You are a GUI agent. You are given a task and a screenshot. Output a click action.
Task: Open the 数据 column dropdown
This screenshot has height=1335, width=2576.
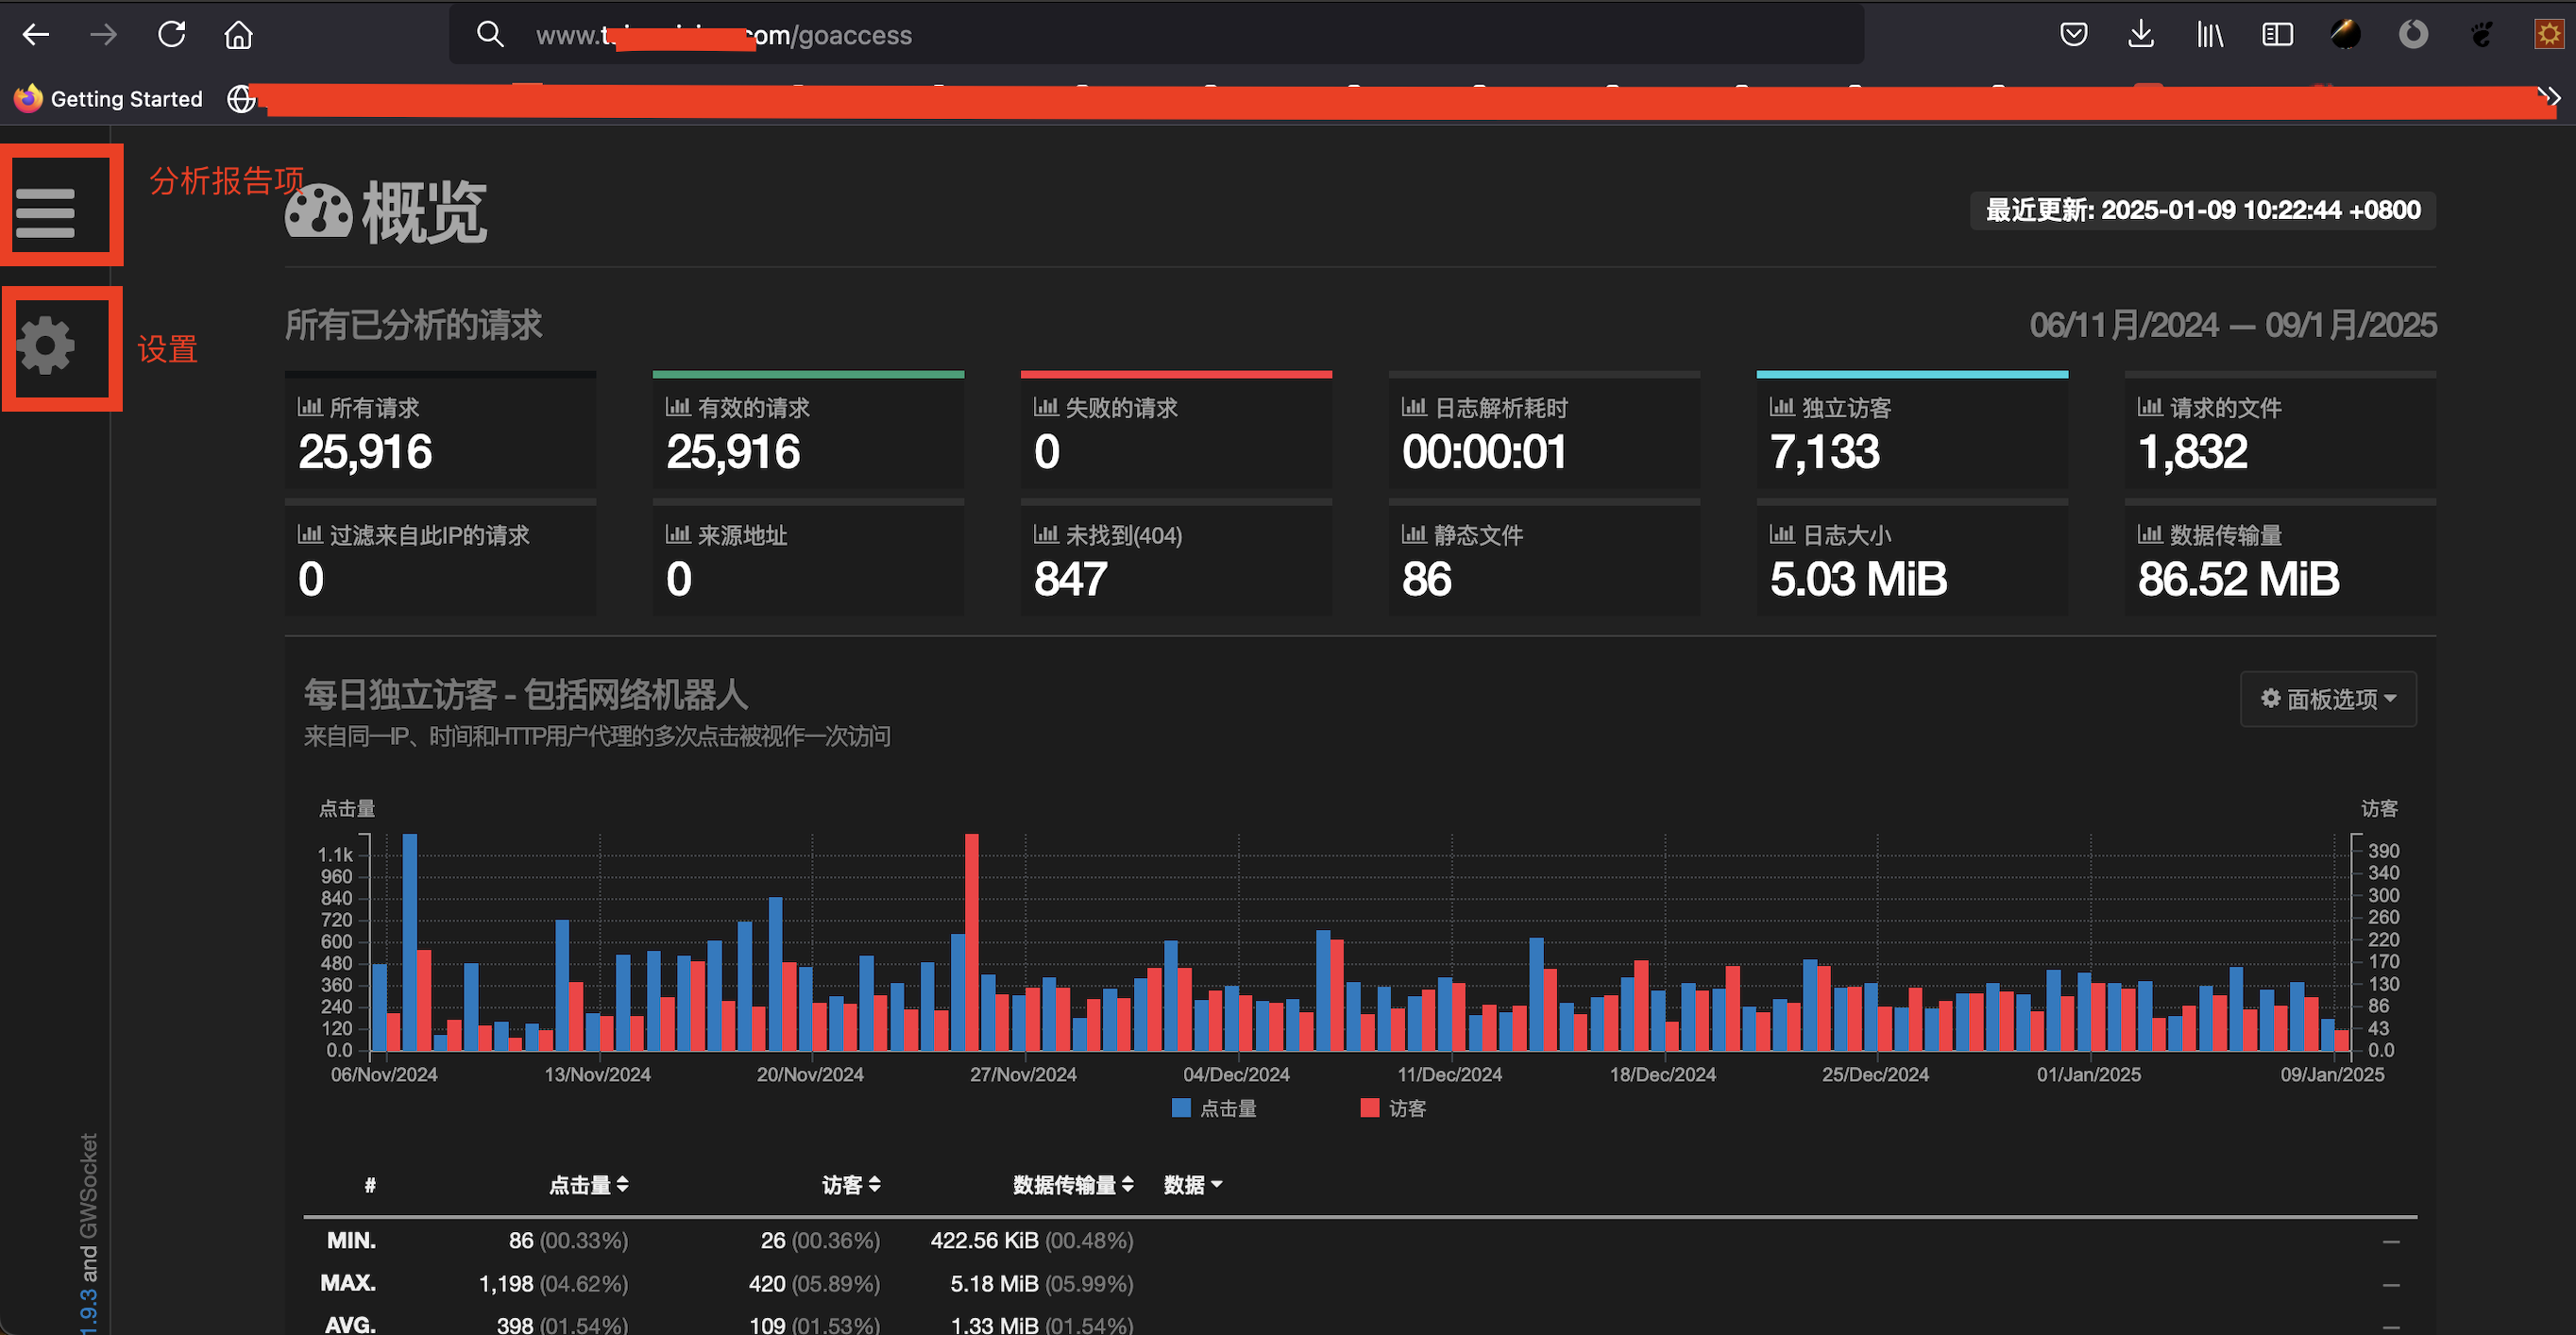coord(1193,1185)
